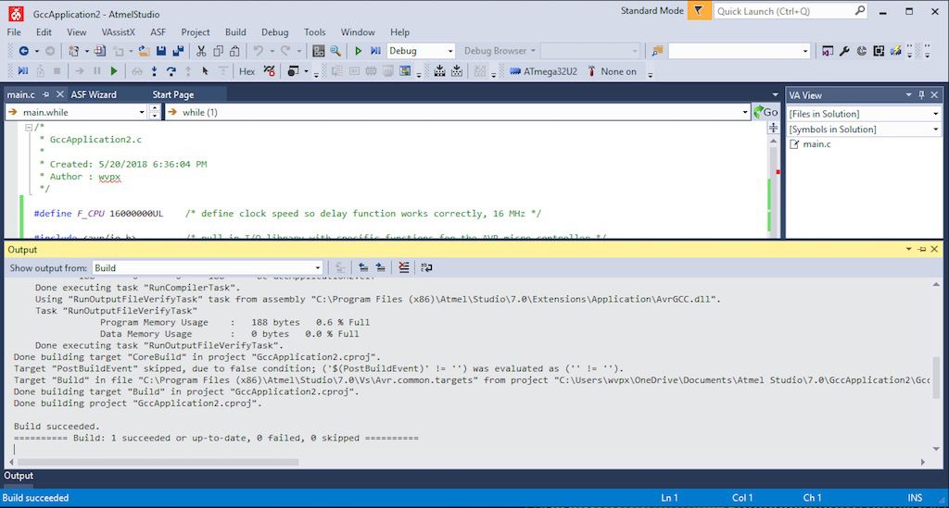Click Start Debugging and Break icon beside Debug

[x=375, y=51]
